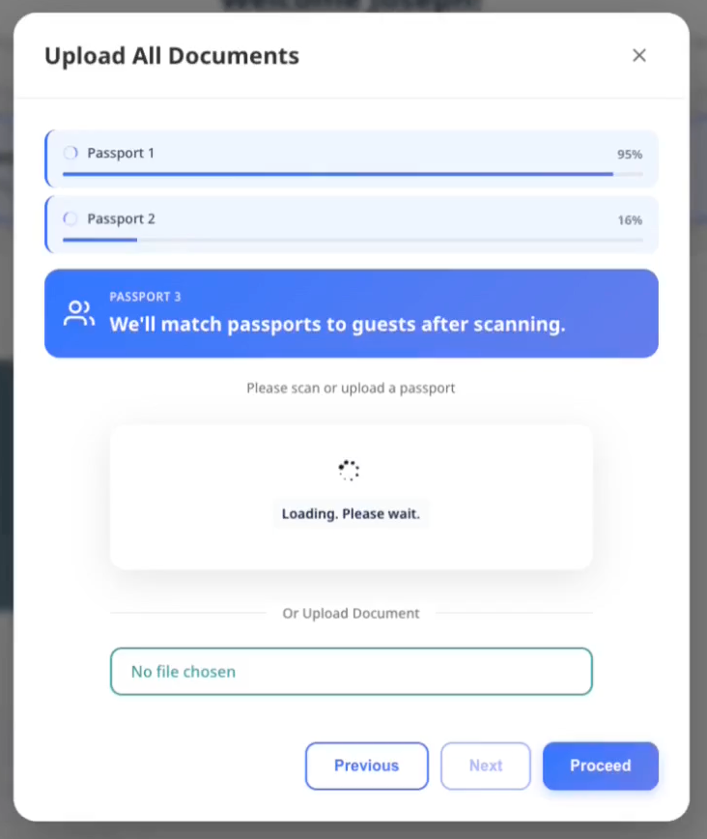Select the Passport 1 entry

point(351,157)
